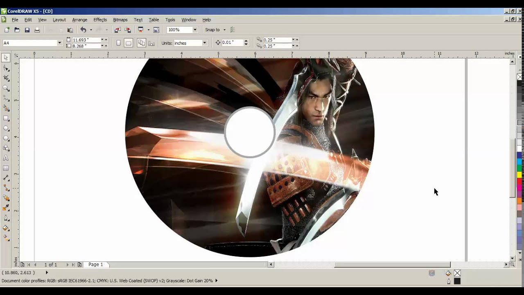This screenshot has width=524, height=295.
Task: Select the Shape tool
Action: 6,68
